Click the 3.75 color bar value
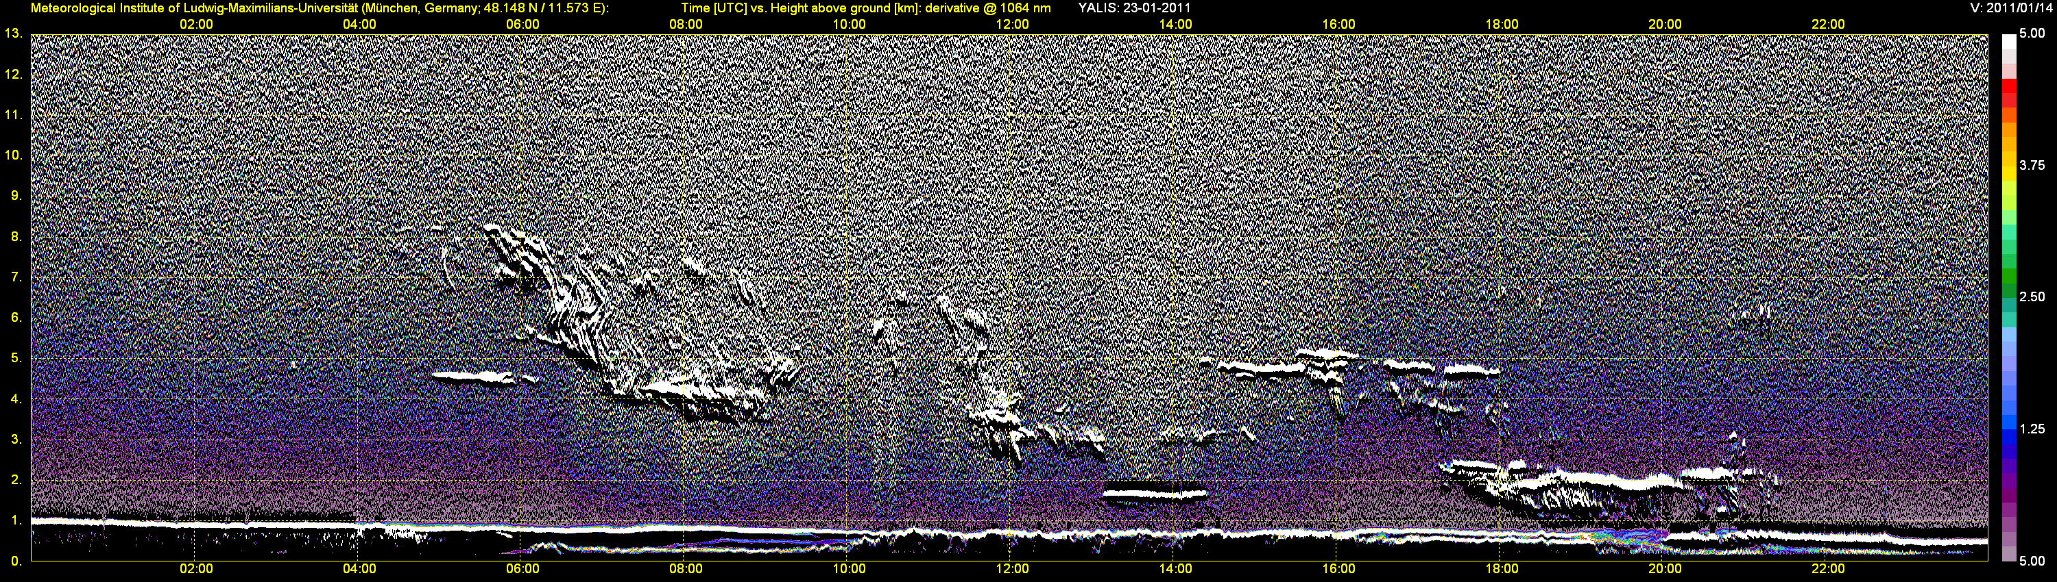Screen dimensions: 2057x582 (x=2032, y=165)
